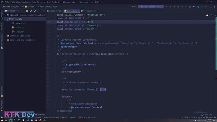The image size is (217, 122).
Task: Click select opened file target icon
Action: [x=27, y=11]
